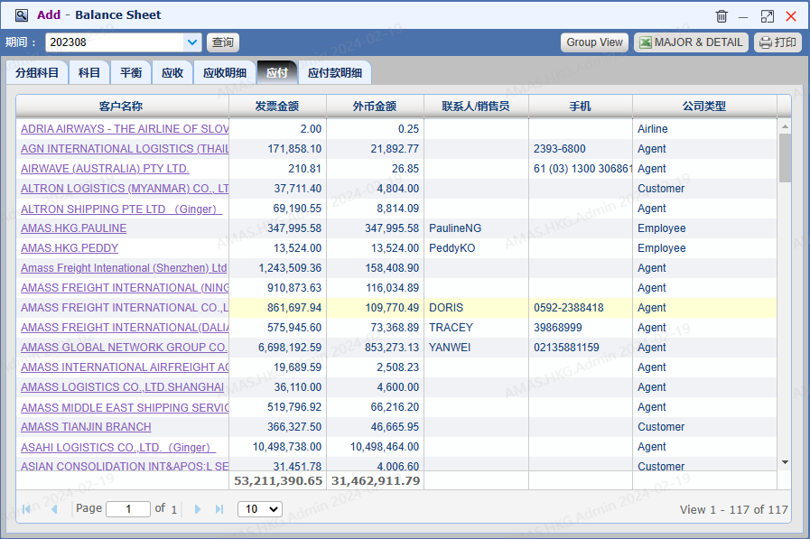Open AMASS TIANJIN BRANCH link
810x539 pixels.
click(87, 427)
